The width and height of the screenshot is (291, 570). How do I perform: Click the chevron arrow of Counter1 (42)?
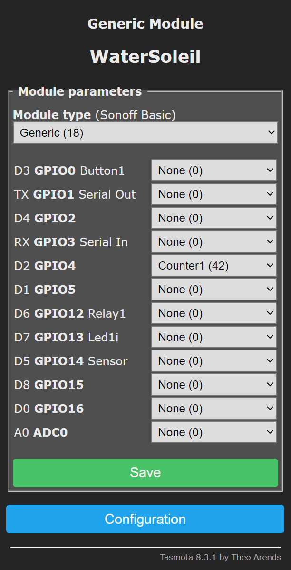coord(270,265)
